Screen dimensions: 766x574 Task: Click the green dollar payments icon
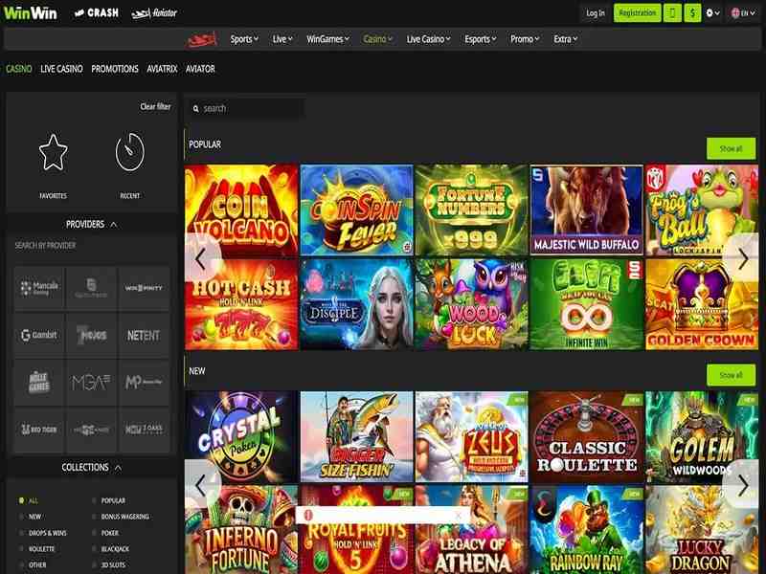click(x=692, y=12)
